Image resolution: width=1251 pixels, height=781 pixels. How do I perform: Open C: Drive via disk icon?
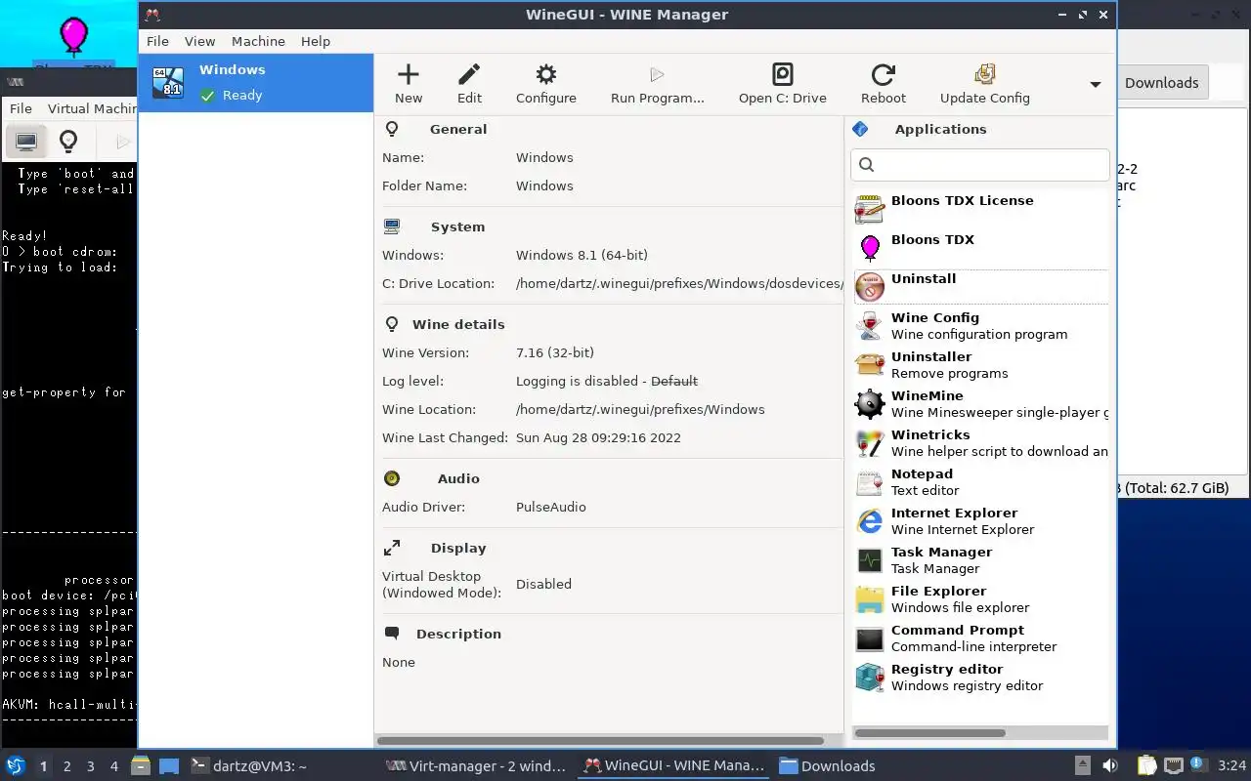pos(783,74)
